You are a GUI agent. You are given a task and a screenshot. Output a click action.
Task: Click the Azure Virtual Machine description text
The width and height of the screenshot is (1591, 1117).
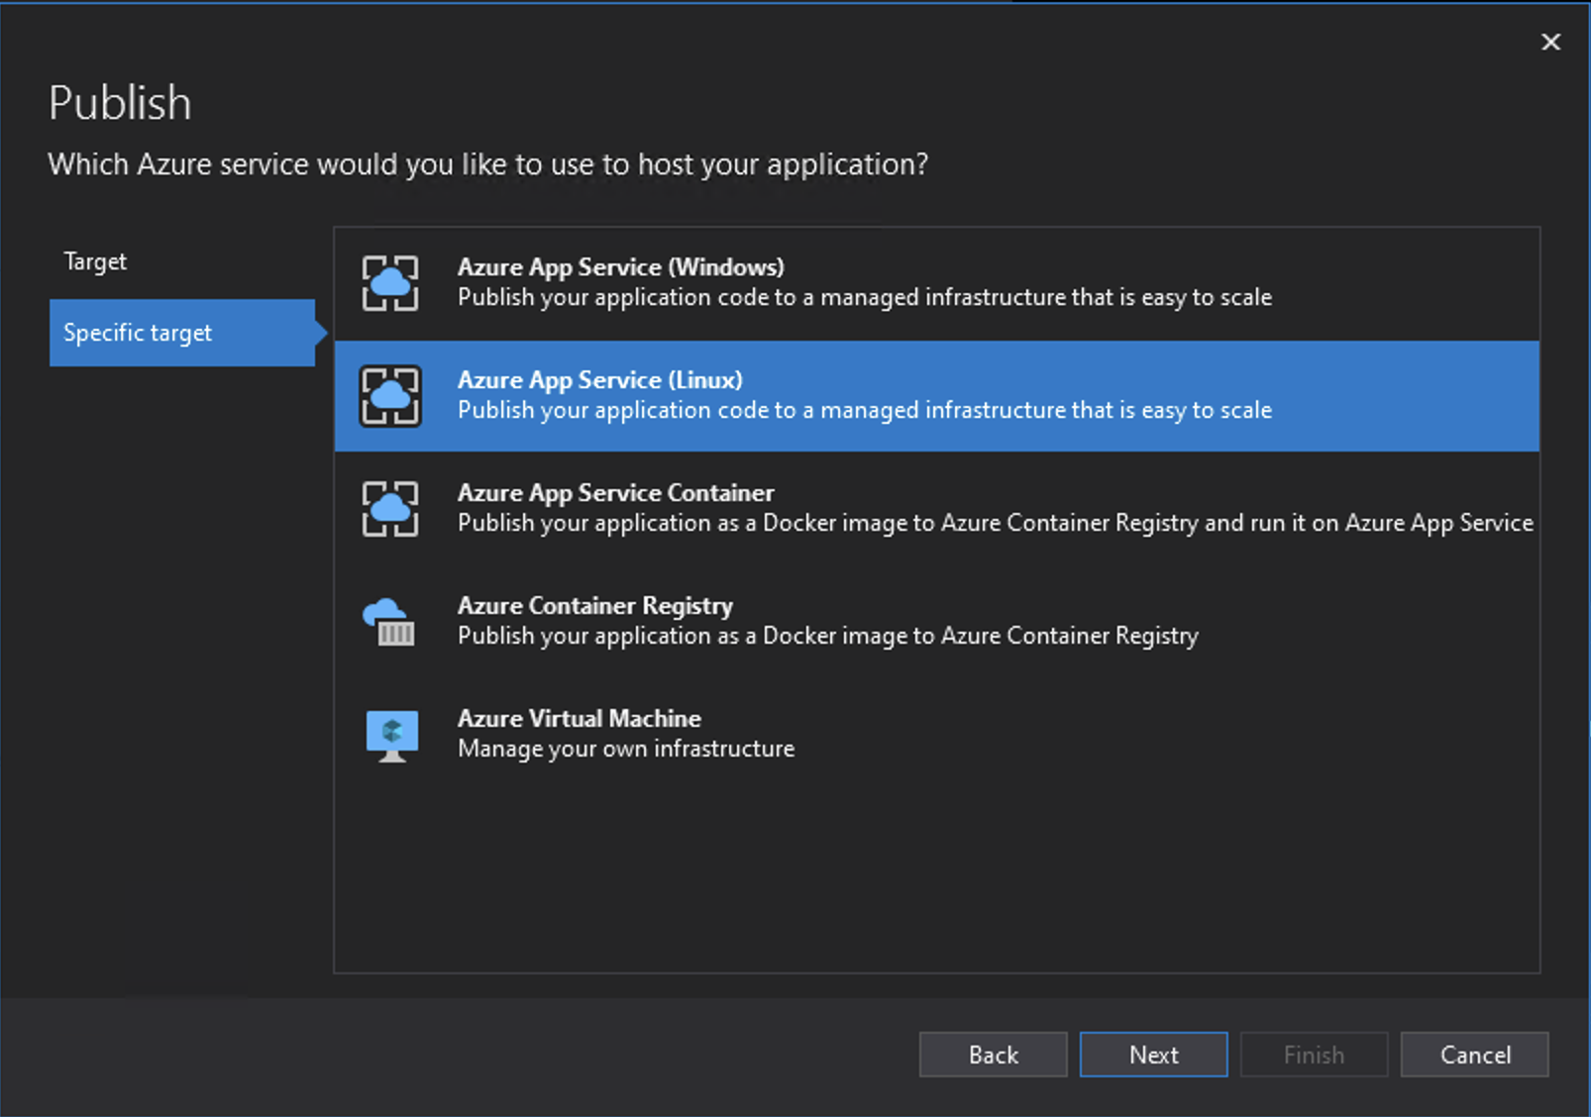(x=624, y=749)
